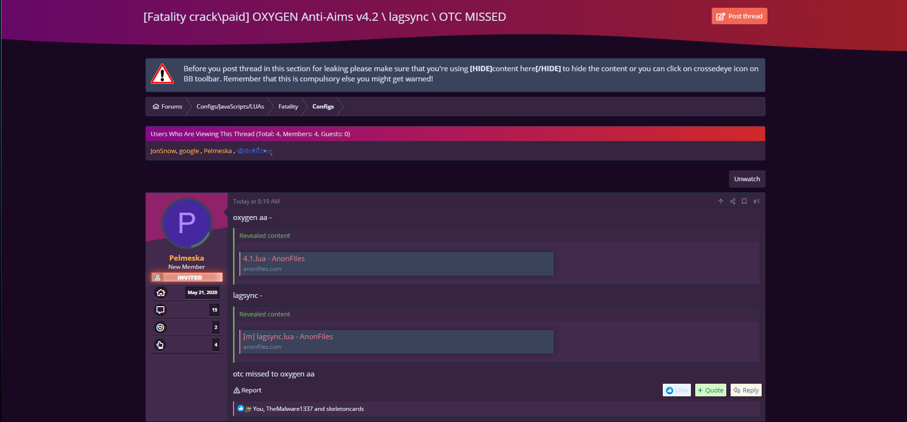
Task: Click the May 21, 2020 join date
Action: click(203, 293)
